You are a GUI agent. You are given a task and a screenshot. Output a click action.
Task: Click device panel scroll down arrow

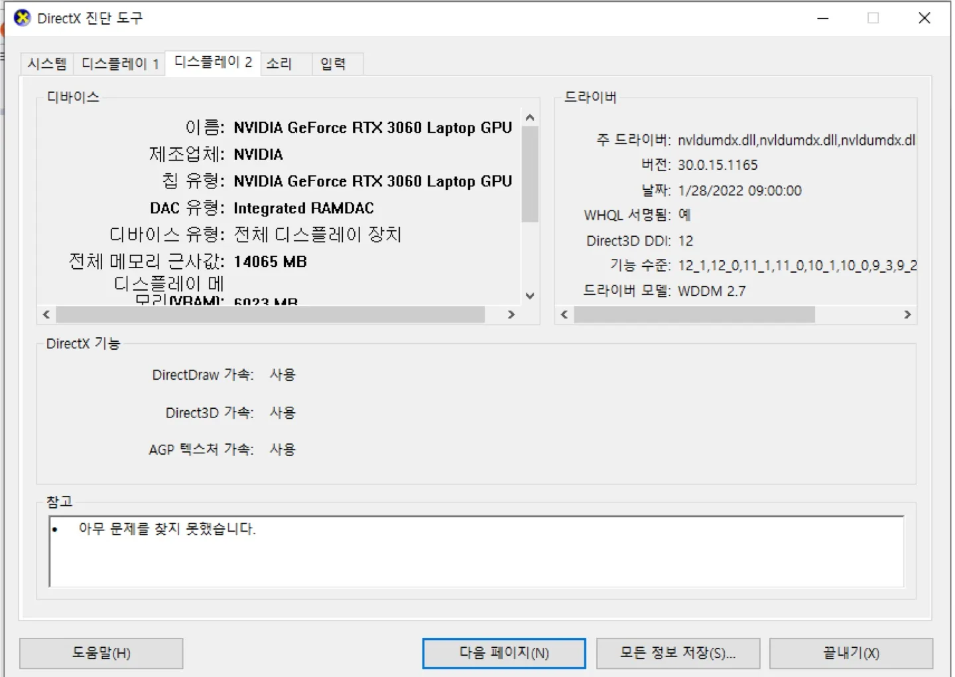[530, 296]
